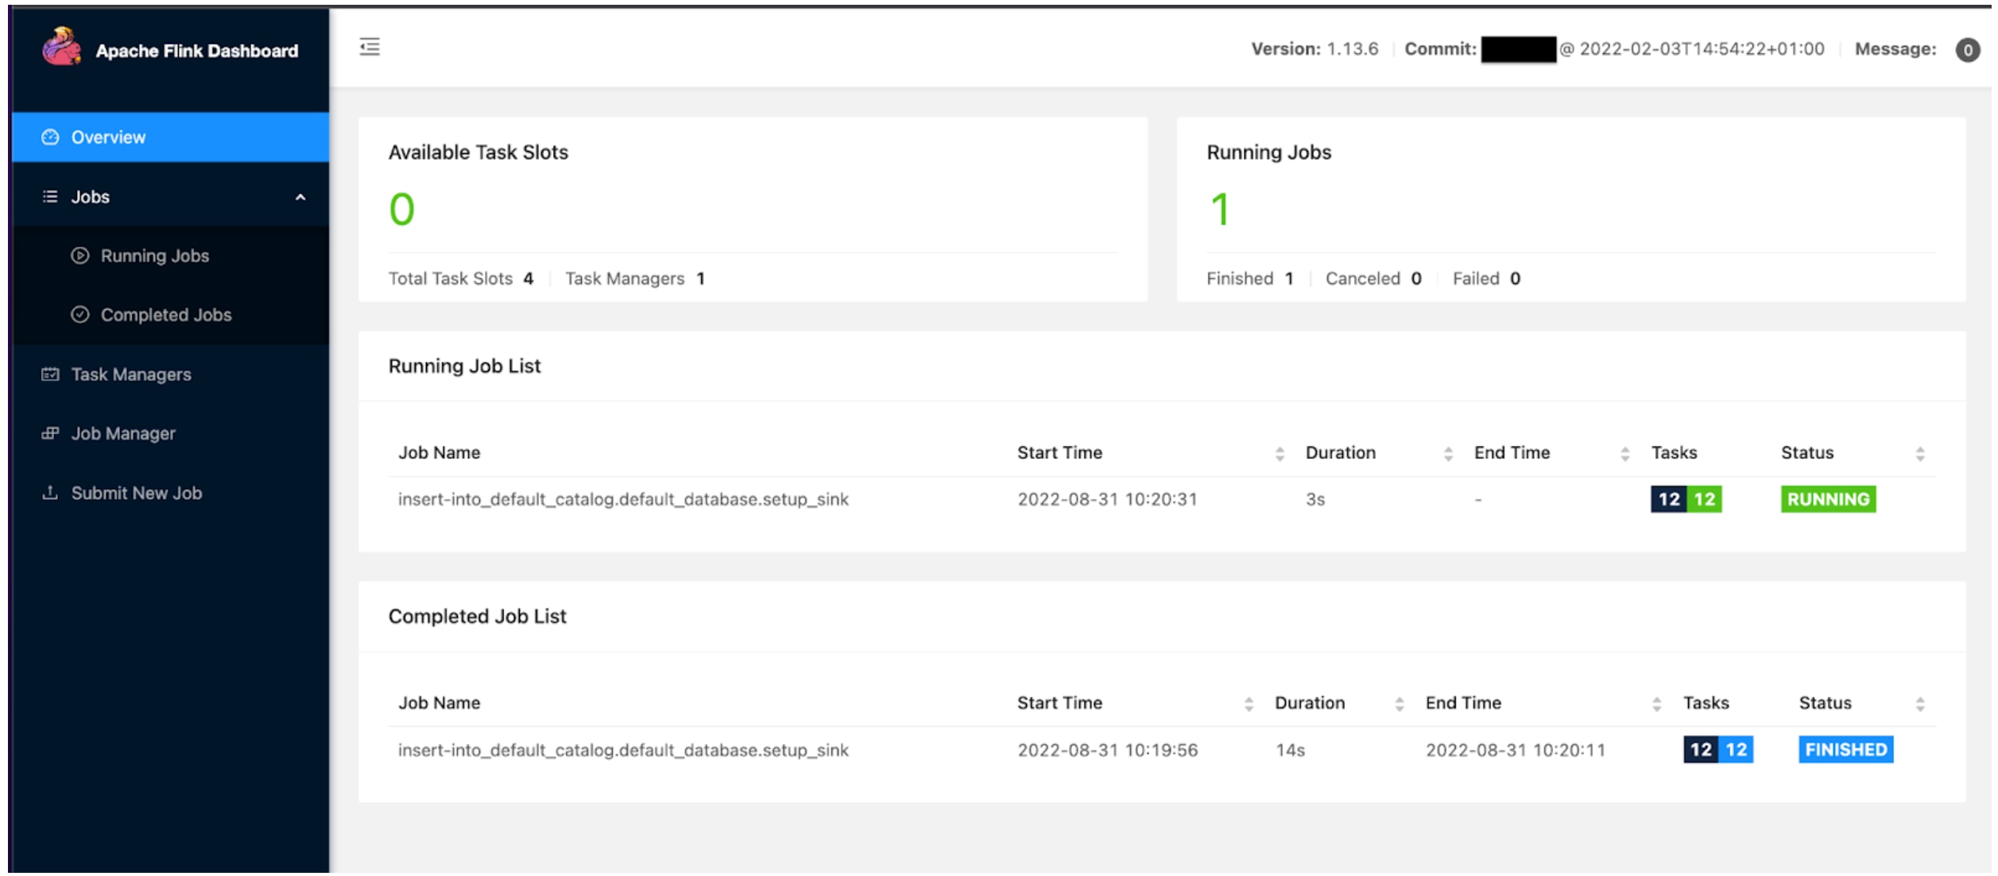Click the Jobs list icon

coord(49,196)
